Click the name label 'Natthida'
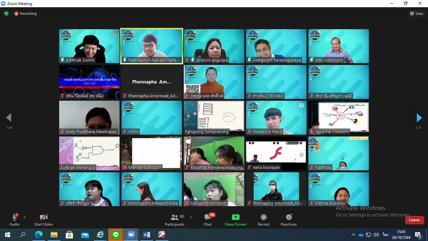Image resolution: width=428 pixels, height=241 pixels. [323, 168]
